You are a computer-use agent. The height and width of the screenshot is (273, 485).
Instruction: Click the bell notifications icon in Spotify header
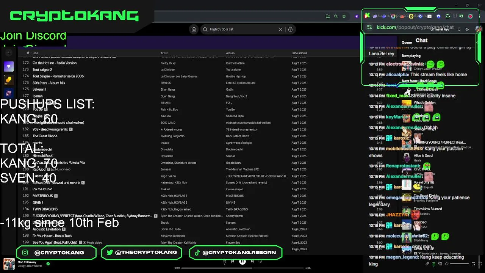[459, 29]
